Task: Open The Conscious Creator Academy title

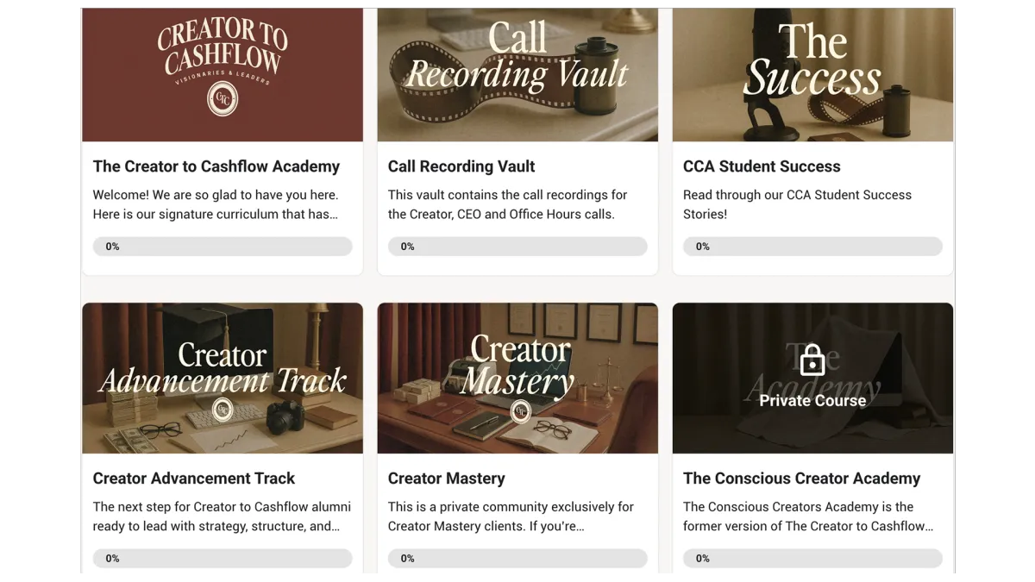Action: (x=802, y=479)
